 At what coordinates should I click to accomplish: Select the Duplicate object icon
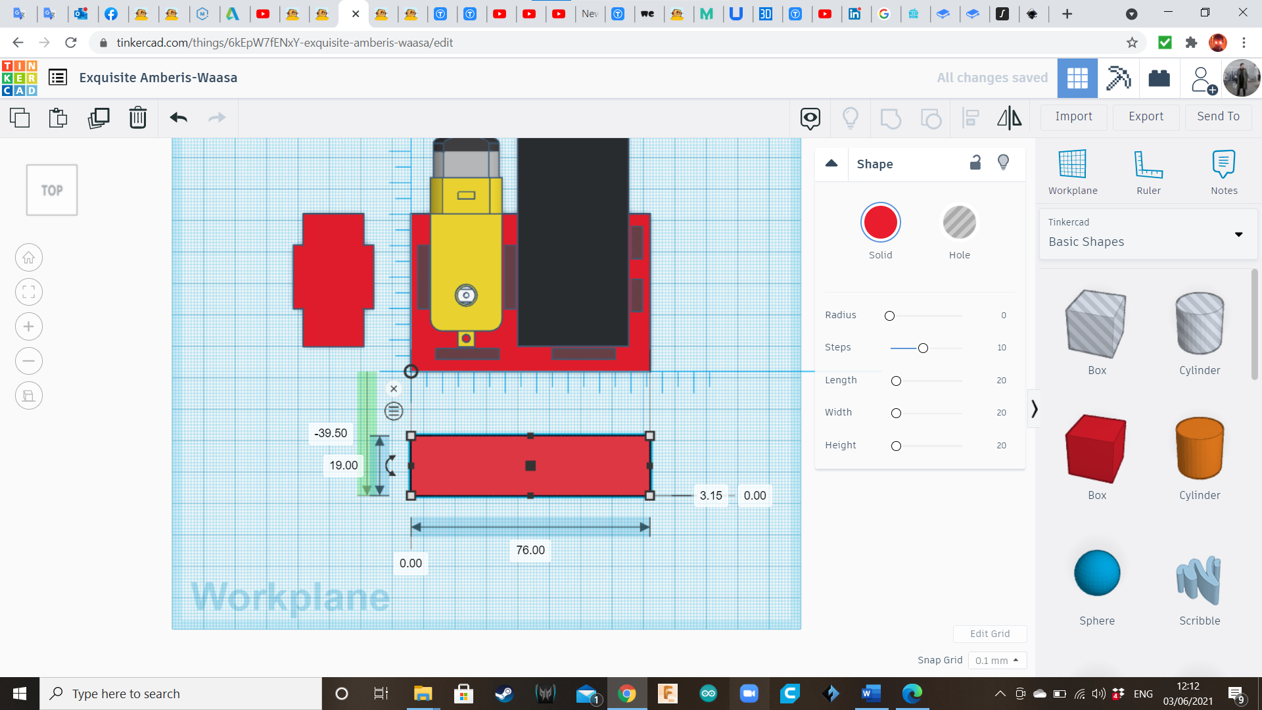pyautogui.click(x=98, y=118)
